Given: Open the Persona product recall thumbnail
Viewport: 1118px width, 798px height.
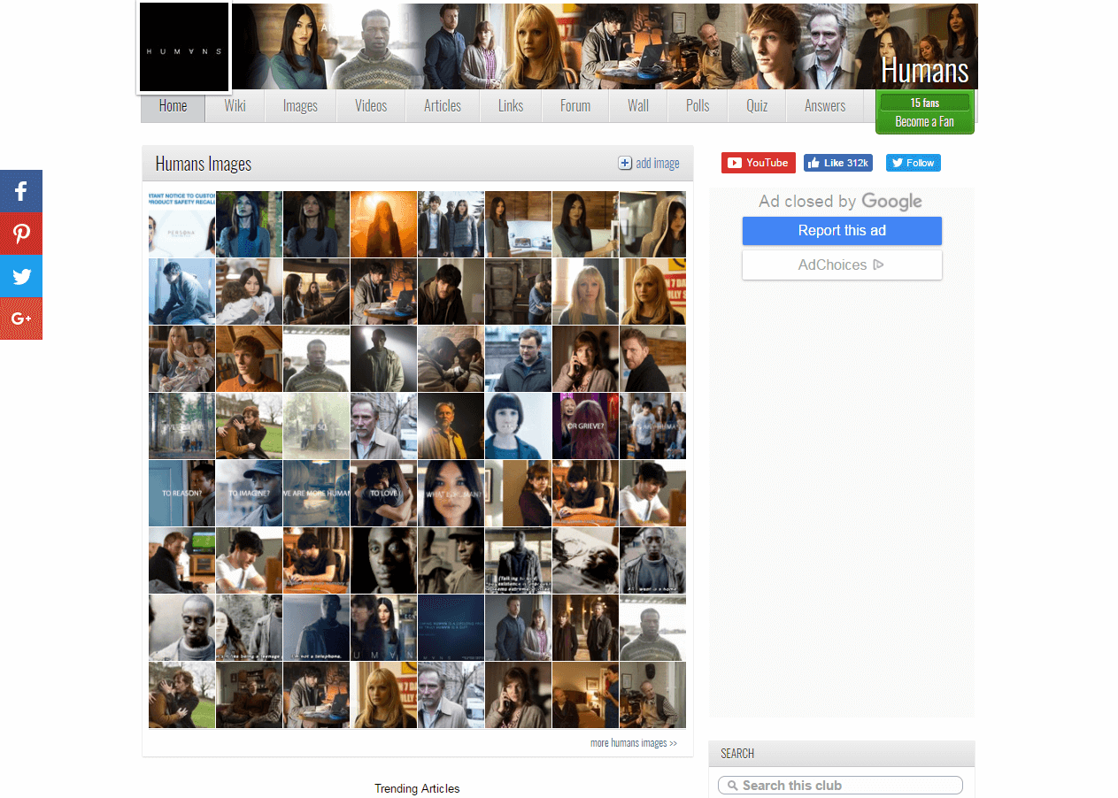Looking at the screenshot, I should click(x=181, y=224).
